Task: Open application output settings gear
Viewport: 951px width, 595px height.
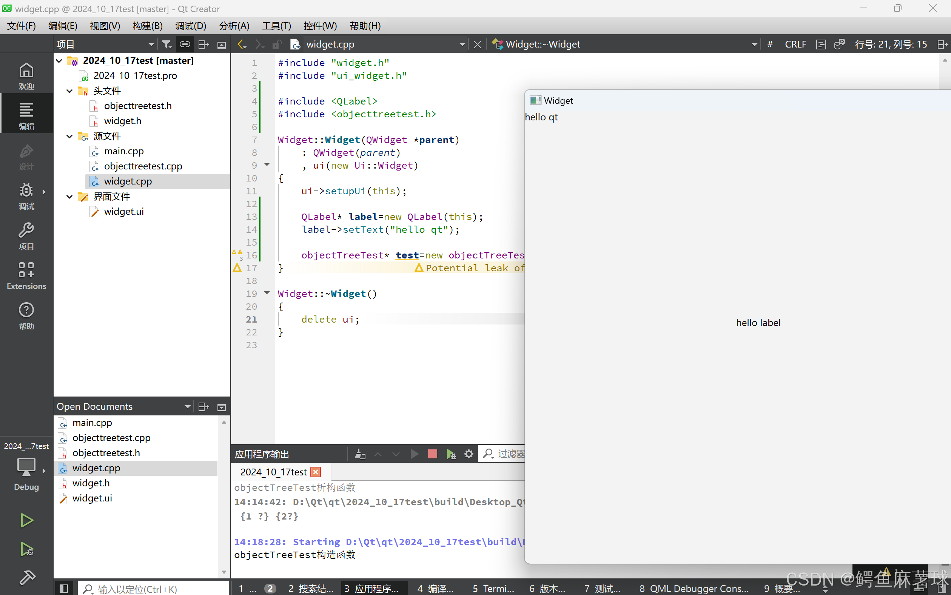Action: pos(469,454)
